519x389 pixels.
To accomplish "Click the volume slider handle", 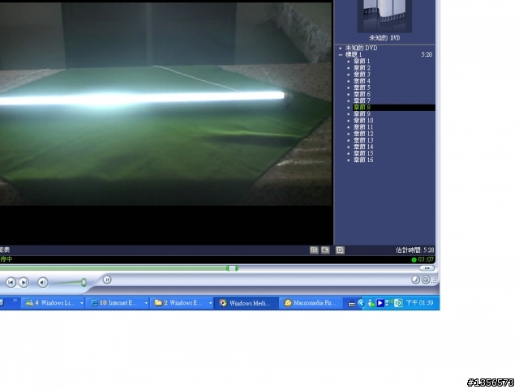I will pyautogui.click(x=84, y=282).
